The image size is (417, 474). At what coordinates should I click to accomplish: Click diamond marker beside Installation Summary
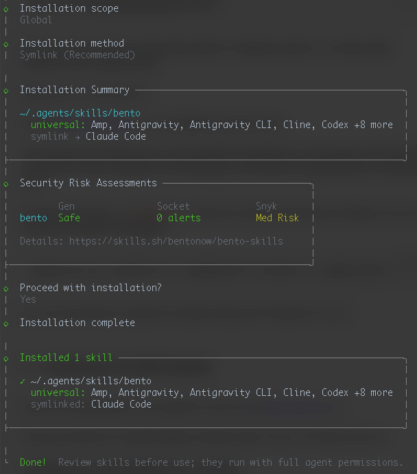pyautogui.click(x=6, y=90)
